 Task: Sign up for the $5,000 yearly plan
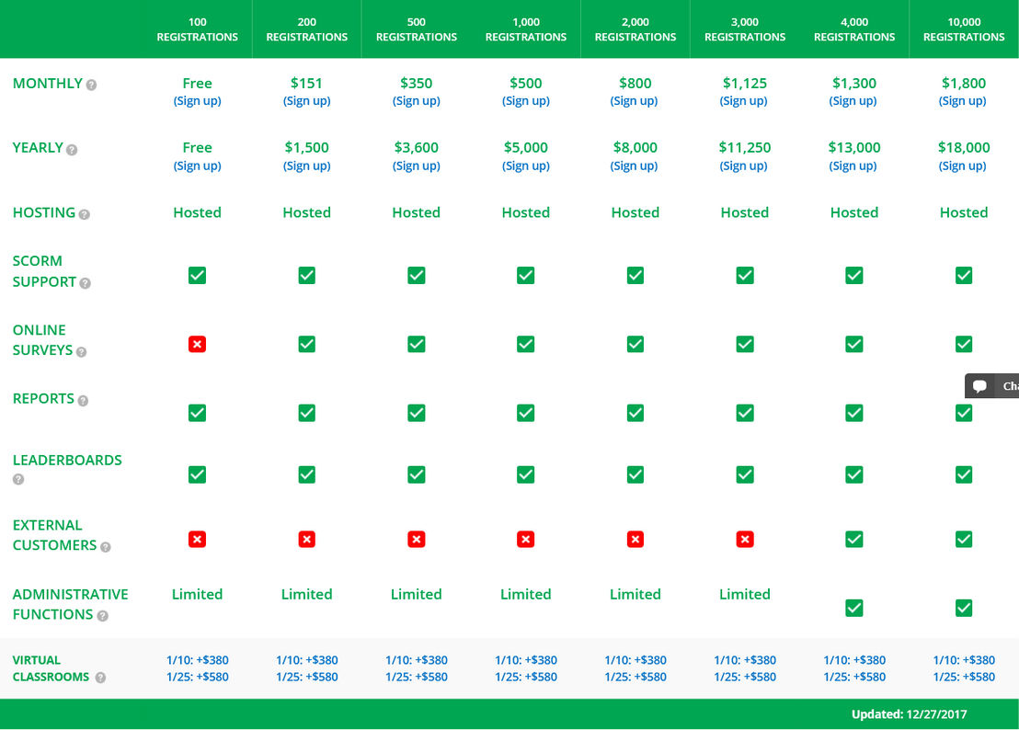tap(526, 165)
